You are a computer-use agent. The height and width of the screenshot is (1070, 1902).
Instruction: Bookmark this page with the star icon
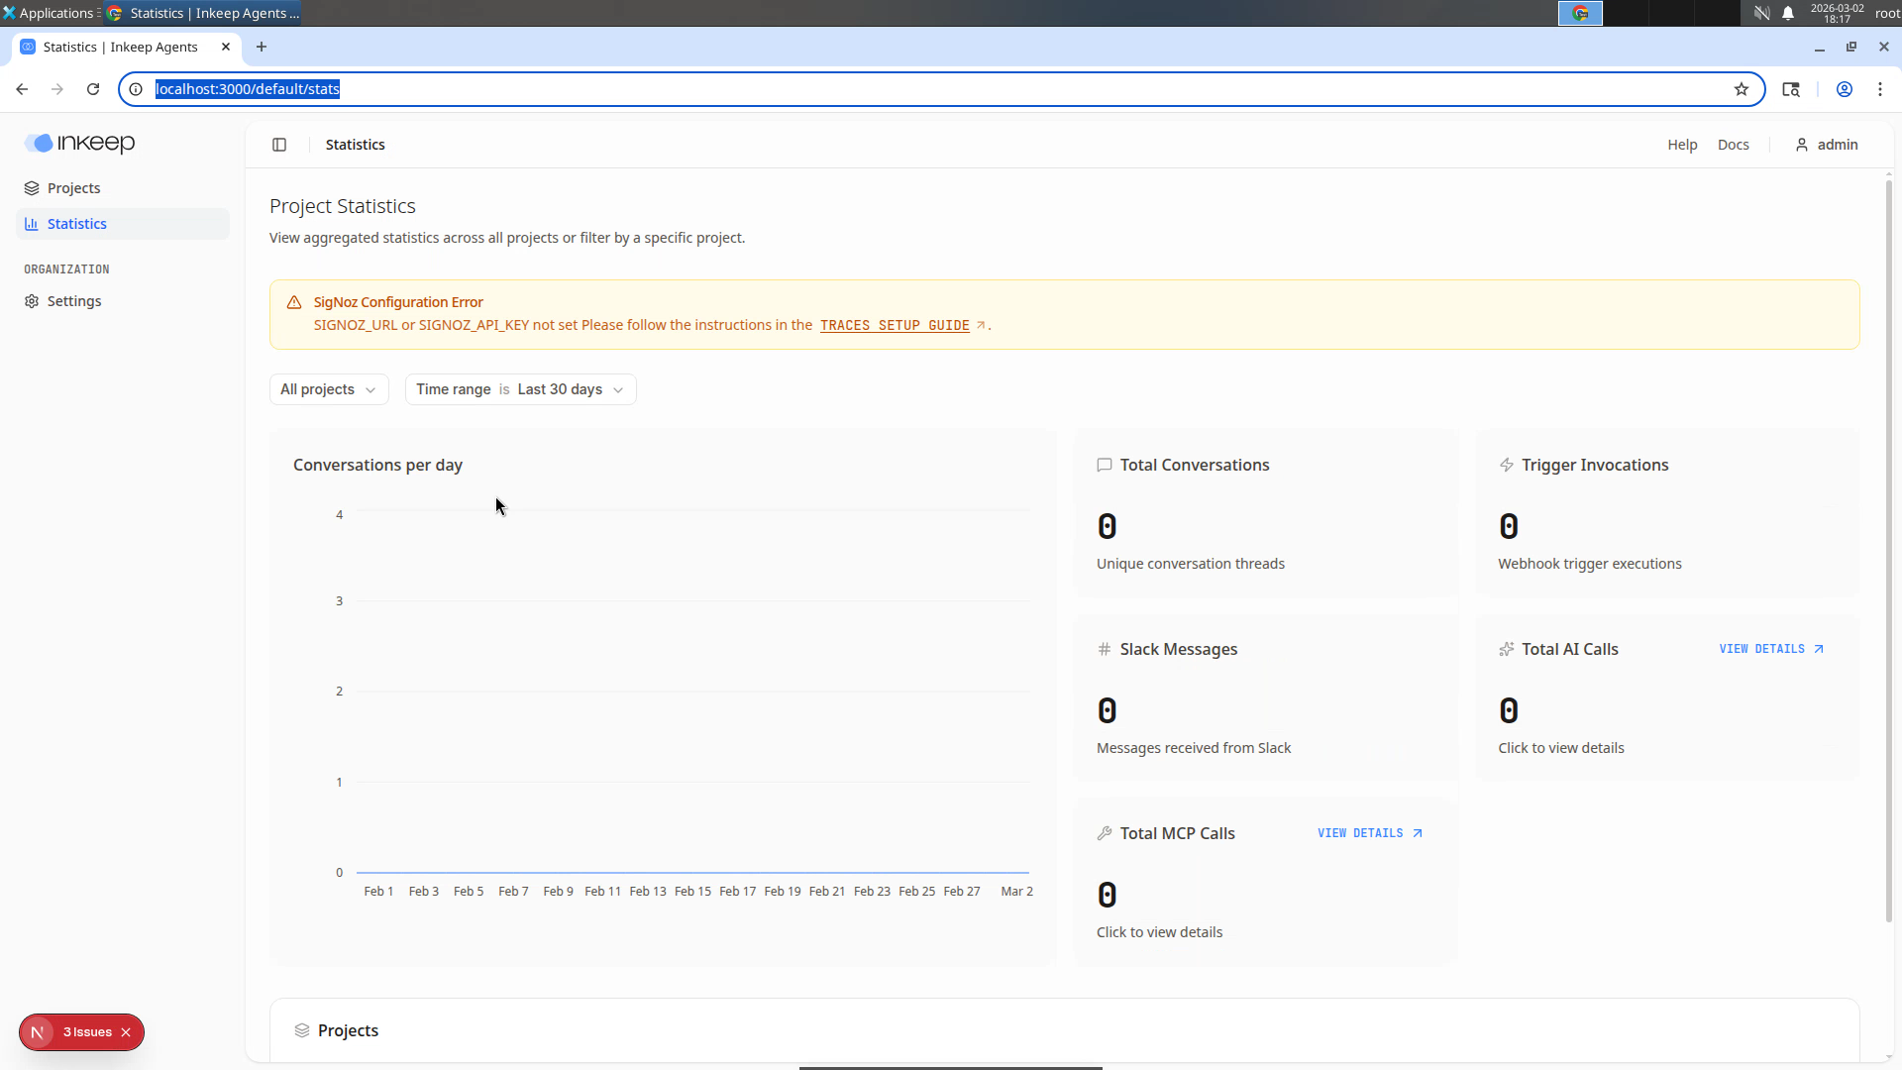(1742, 89)
